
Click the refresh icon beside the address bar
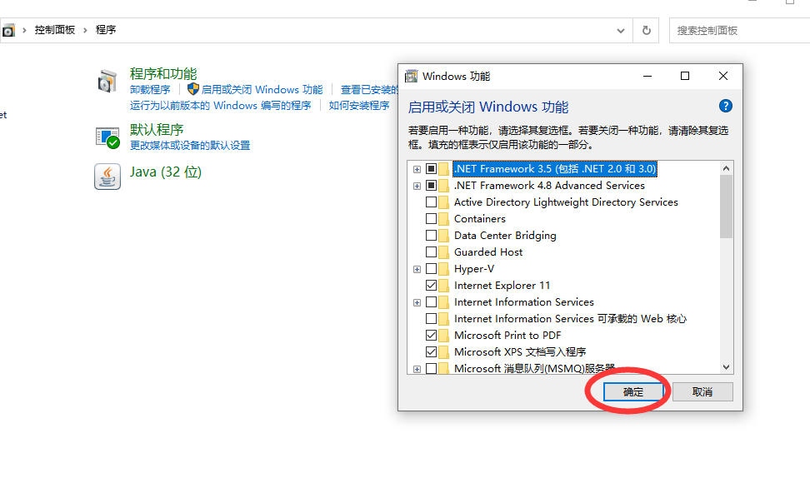(646, 30)
